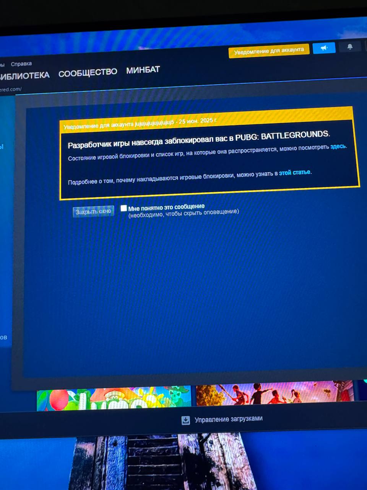
Task: Open the 'этой статье' link about game bans
Action: [294, 173]
